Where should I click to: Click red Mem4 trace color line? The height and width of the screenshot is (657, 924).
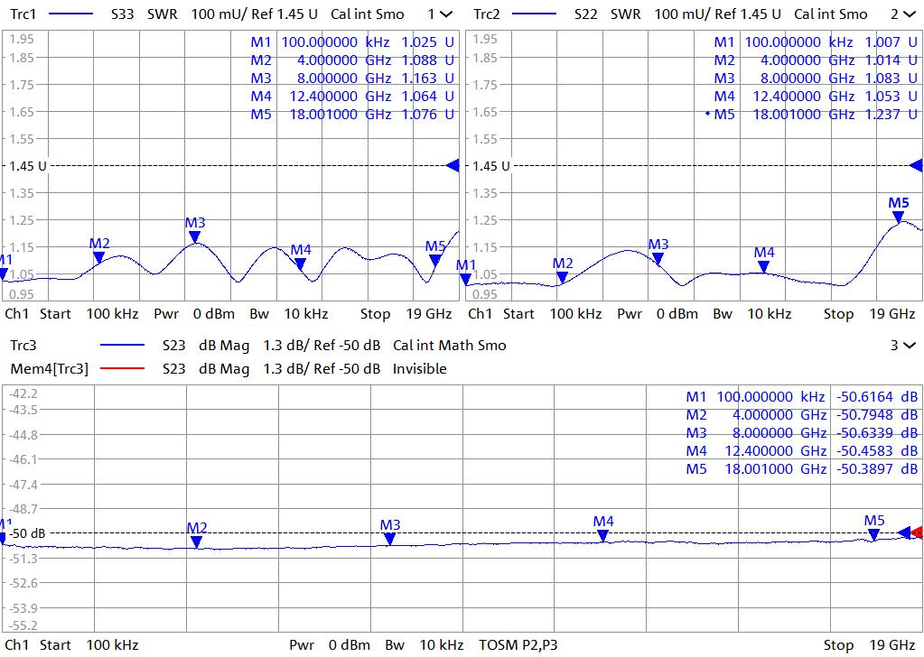coord(122,368)
